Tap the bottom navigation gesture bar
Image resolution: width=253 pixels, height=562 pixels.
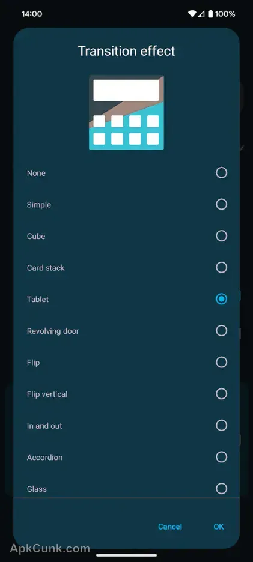pos(126,555)
